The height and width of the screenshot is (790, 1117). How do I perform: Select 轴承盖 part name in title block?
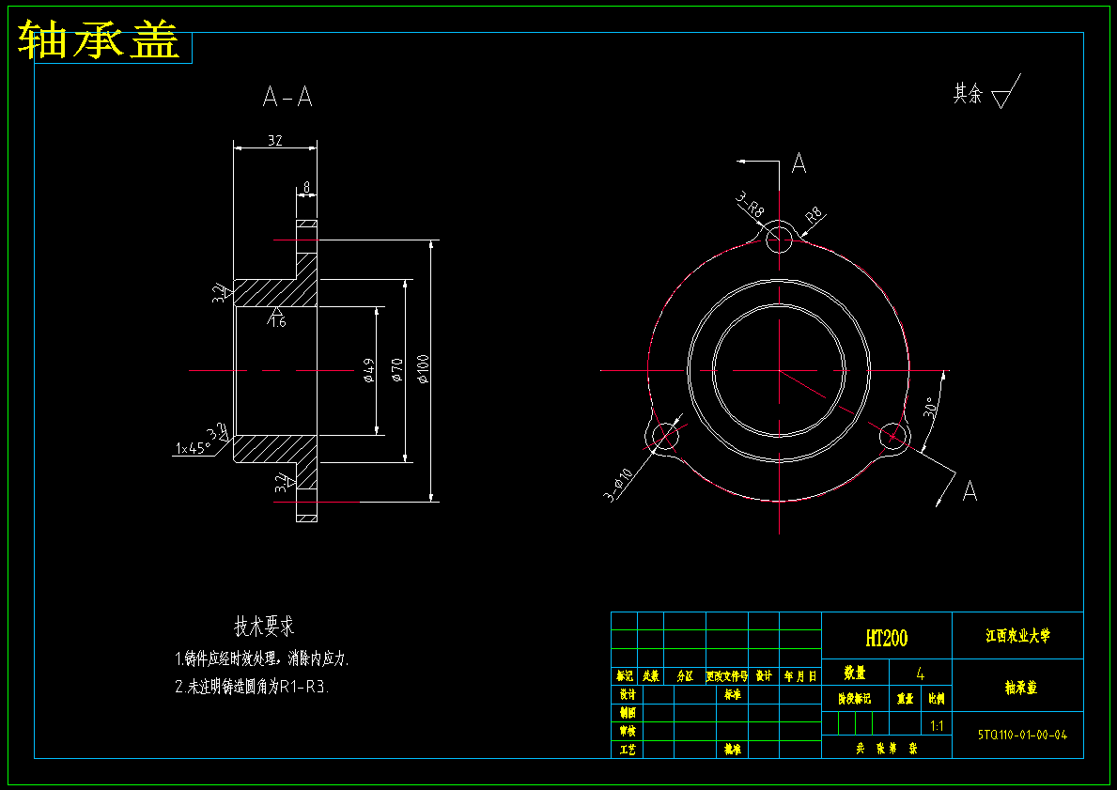(x=1021, y=688)
